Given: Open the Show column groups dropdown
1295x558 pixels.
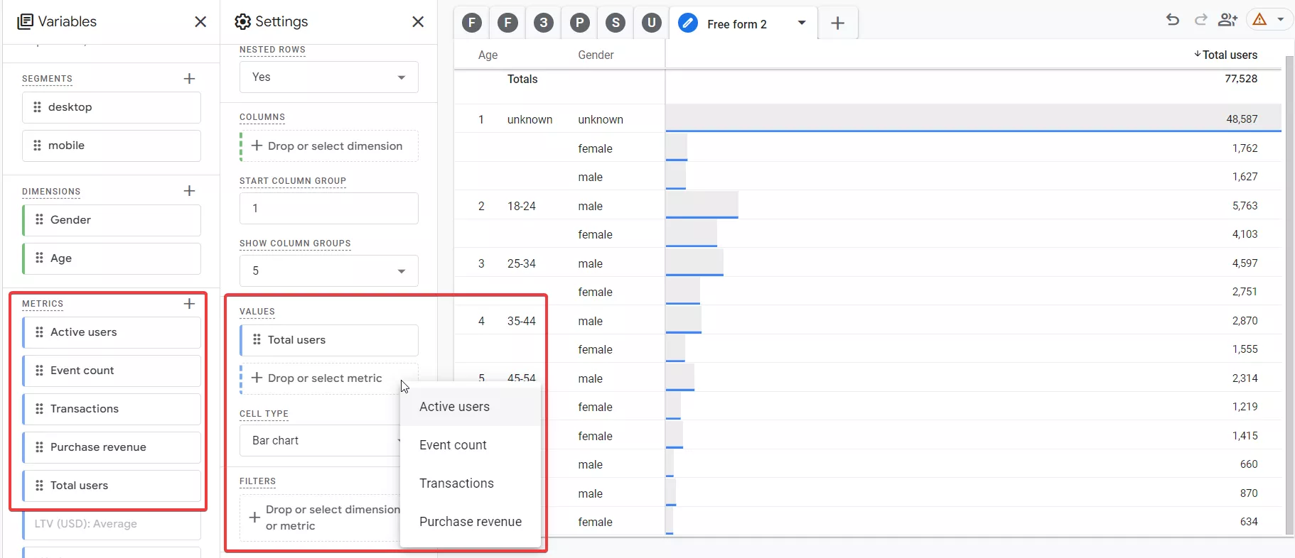Looking at the screenshot, I should 329,271.
